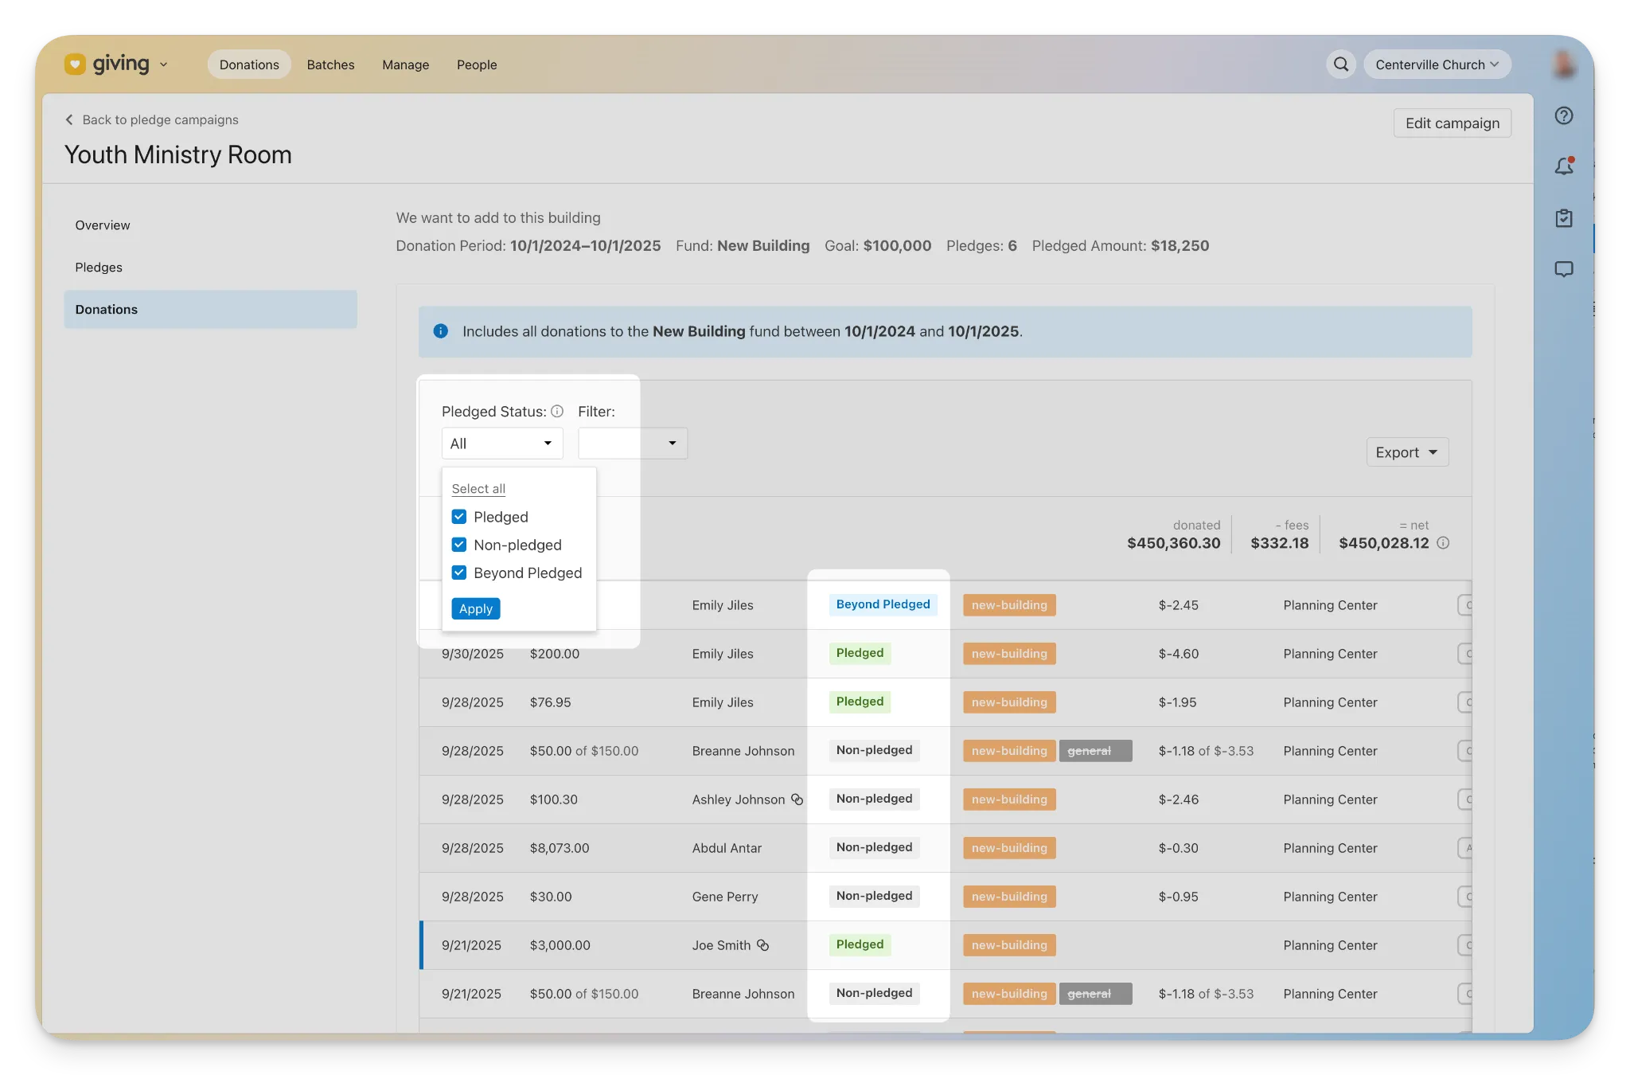Open the Centerville Church organization dropdown
Viewport: 1630px width, 1075px height.
[1437, 64]
